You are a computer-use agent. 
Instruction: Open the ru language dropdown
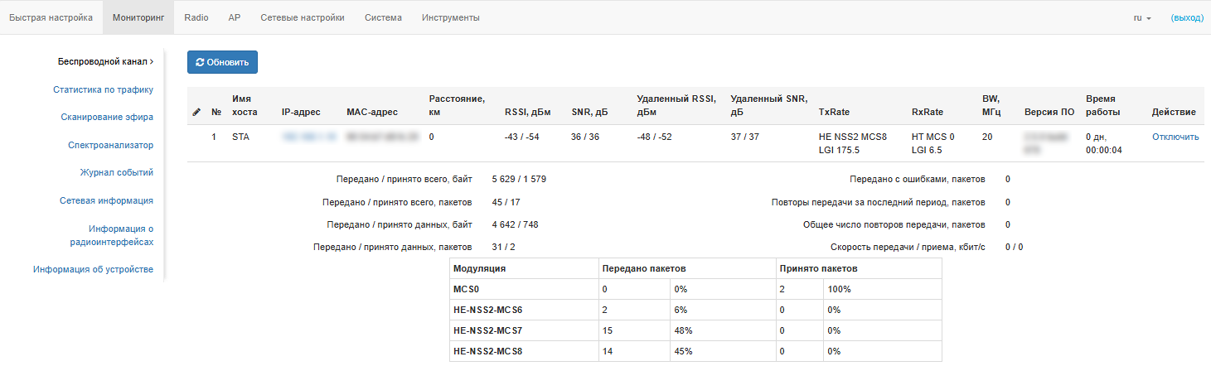pyautogui.click(x=1142, y=17)
